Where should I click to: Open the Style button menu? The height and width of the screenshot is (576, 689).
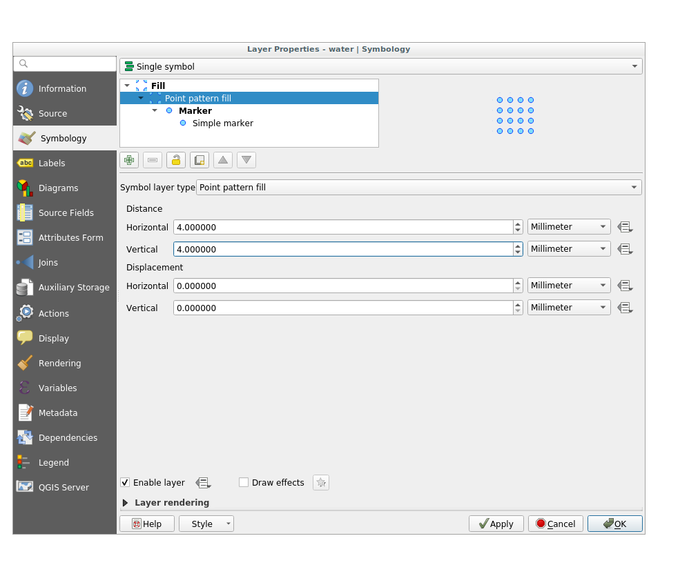point(206,524)
